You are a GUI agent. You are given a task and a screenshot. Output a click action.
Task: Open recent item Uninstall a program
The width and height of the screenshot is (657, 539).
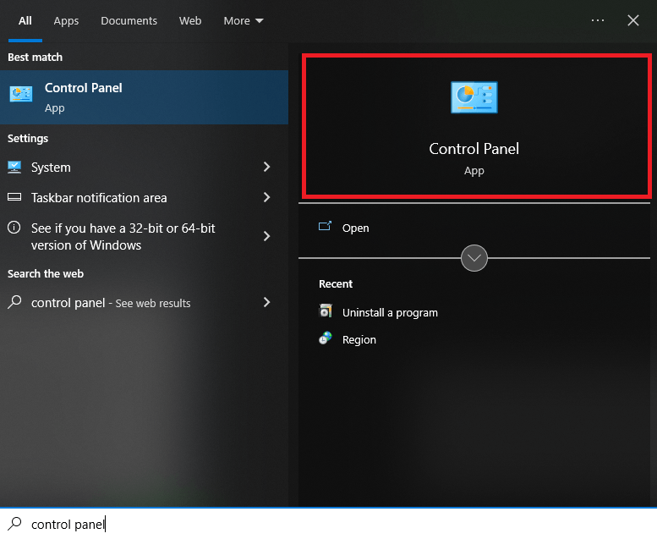click(x=390, y=313)
